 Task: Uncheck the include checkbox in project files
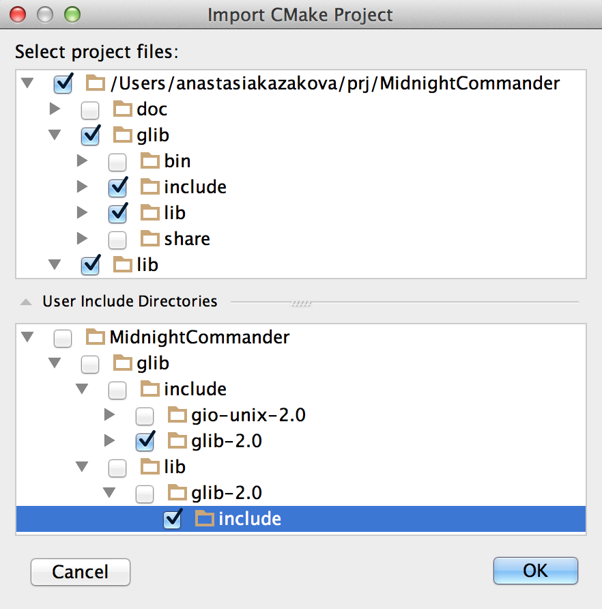click(x=117, y=187)
